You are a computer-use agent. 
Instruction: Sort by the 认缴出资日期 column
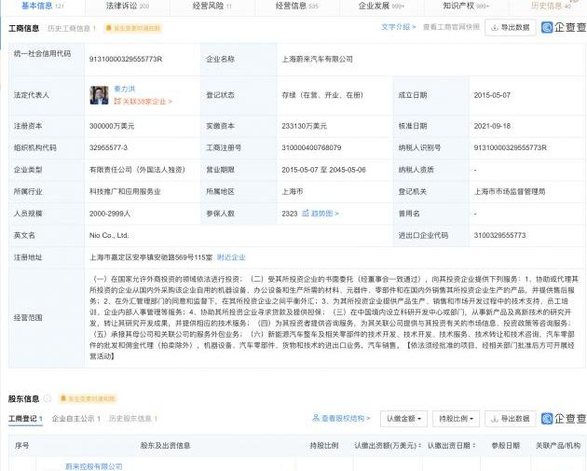452,446
